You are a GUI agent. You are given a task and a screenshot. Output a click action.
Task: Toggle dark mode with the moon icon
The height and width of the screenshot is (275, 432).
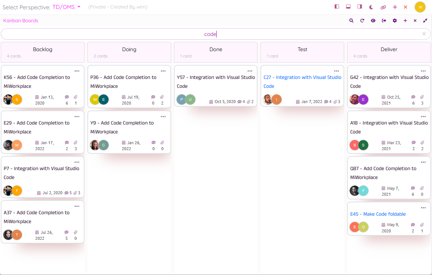(371, 7)
